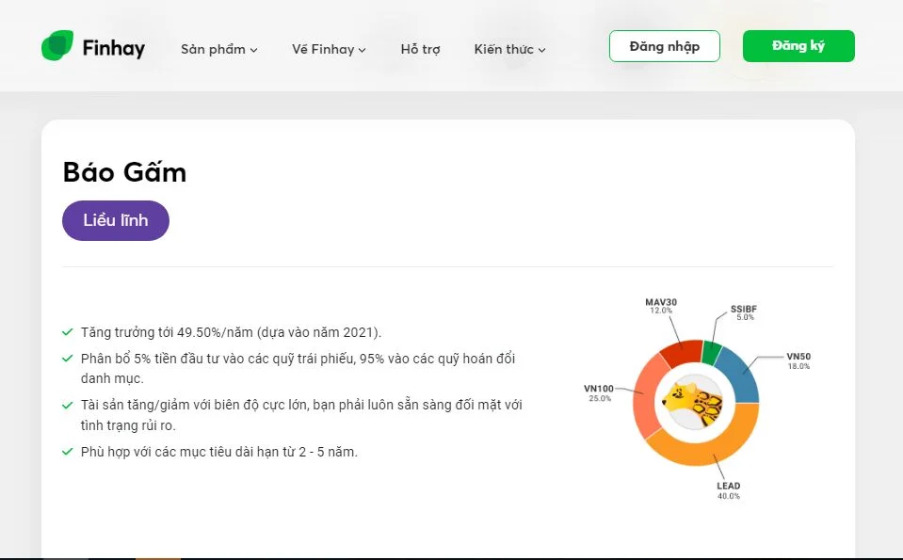Click the green checkmark beside growth rate line
The width and height of the screenshot is (903, 560).
coord(68,332)
